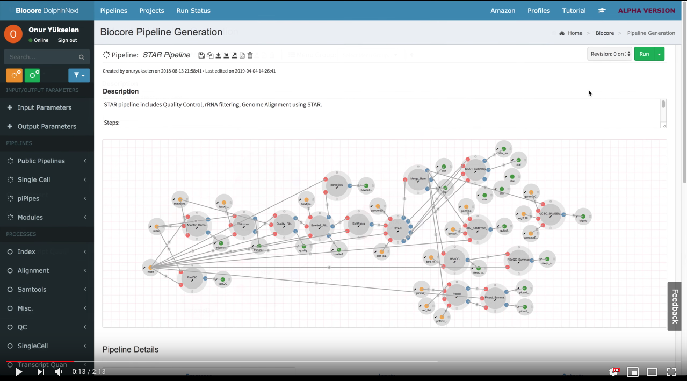The height and width of the screenshot is (381, 687).
Task: Open the Feedback side tab
Action: 675,306
